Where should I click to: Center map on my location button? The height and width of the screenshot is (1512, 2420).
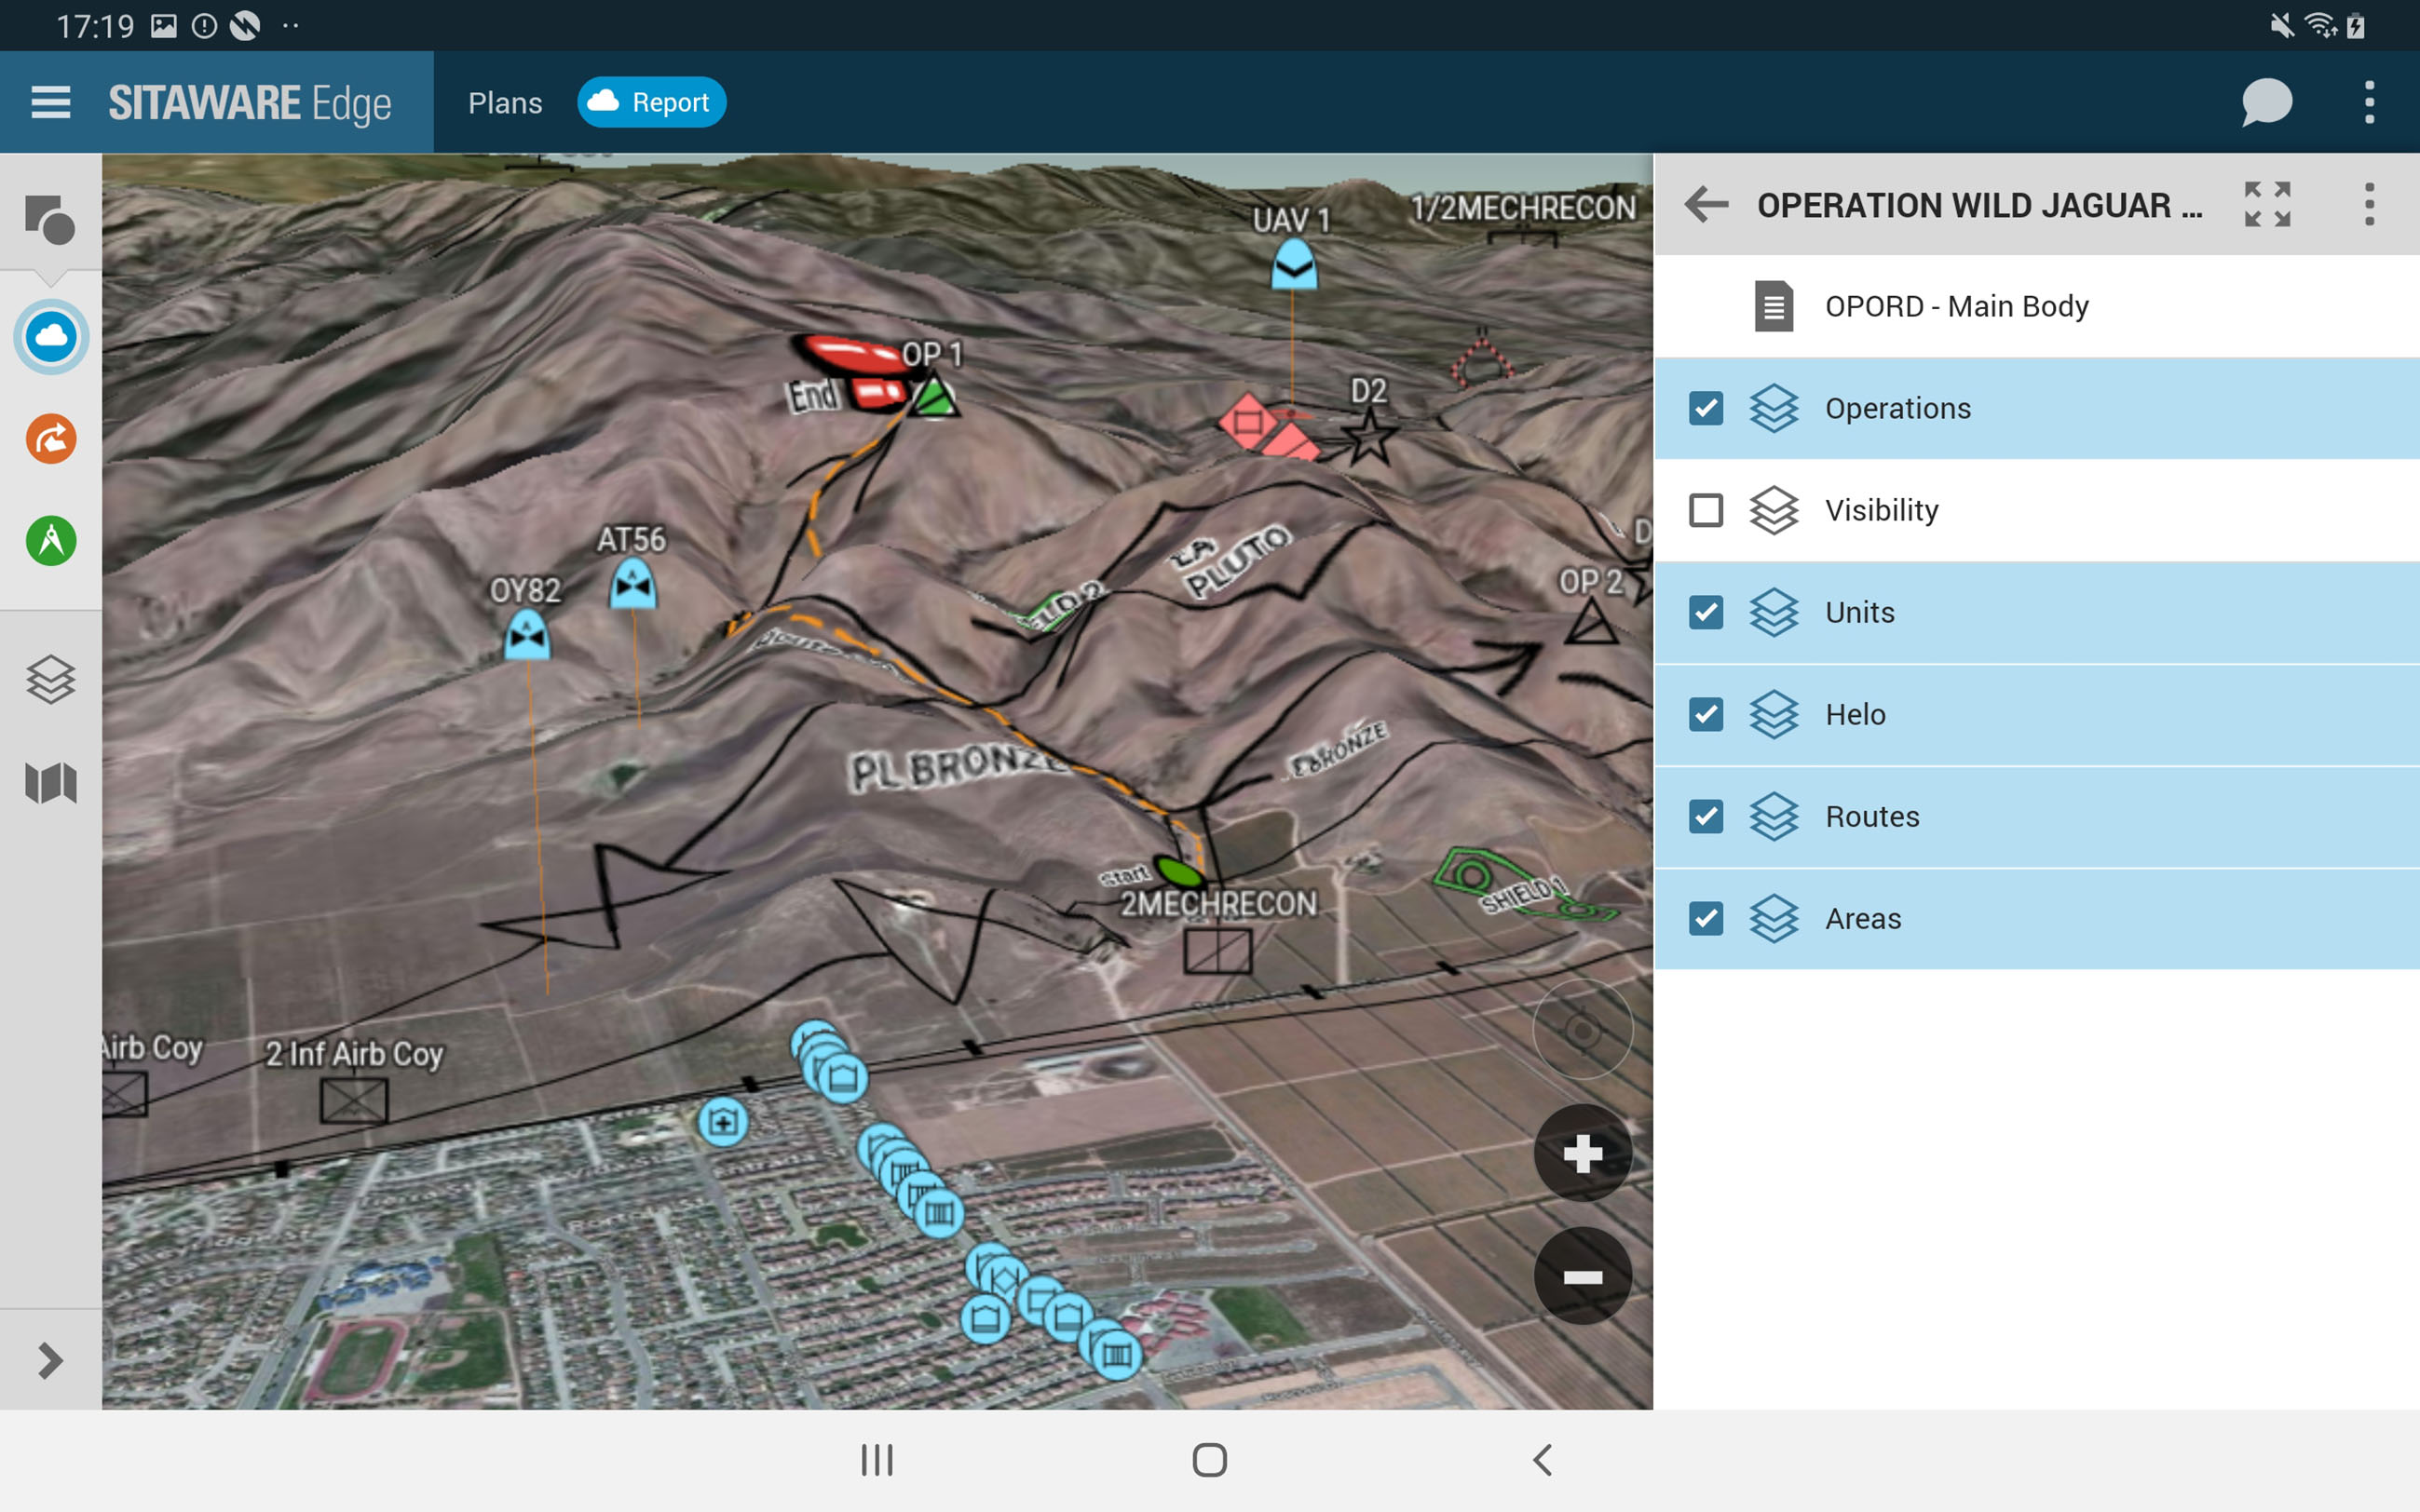pyautogui.click(x=1583, y=1029)
